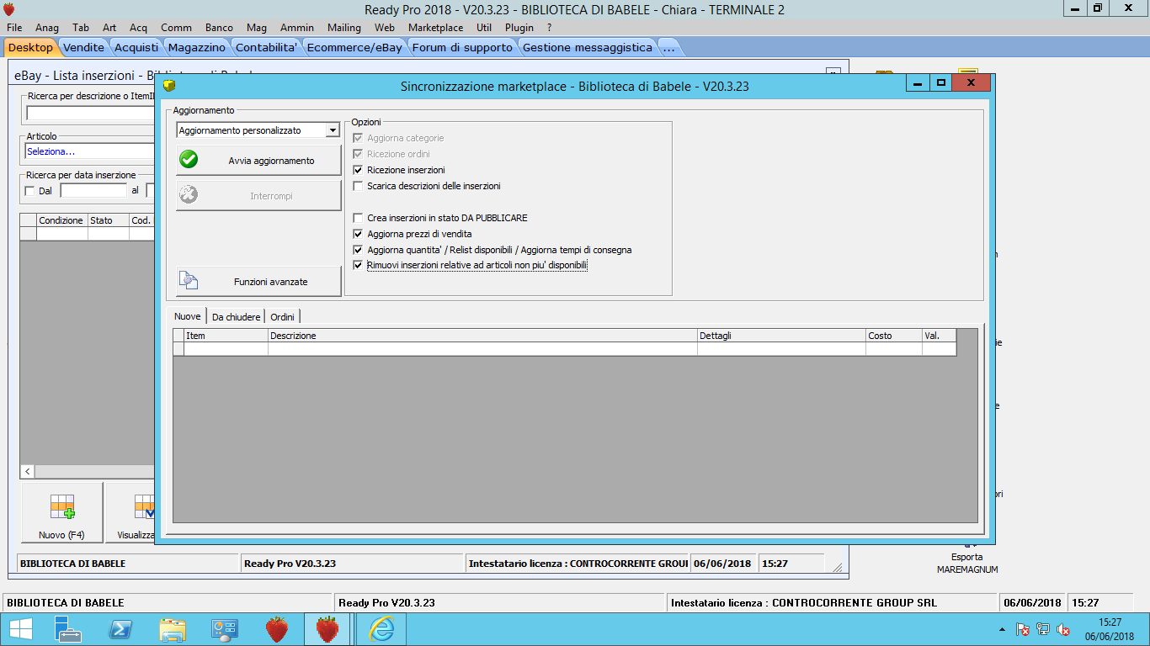Open the Ammin menu
The width and height of the screenshot is (1150, 646).
pyautogui.click(x=297, y=28)
